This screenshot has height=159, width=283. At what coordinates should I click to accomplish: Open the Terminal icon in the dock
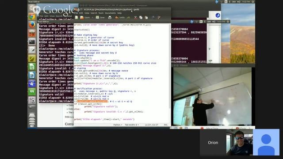(32, 42)
